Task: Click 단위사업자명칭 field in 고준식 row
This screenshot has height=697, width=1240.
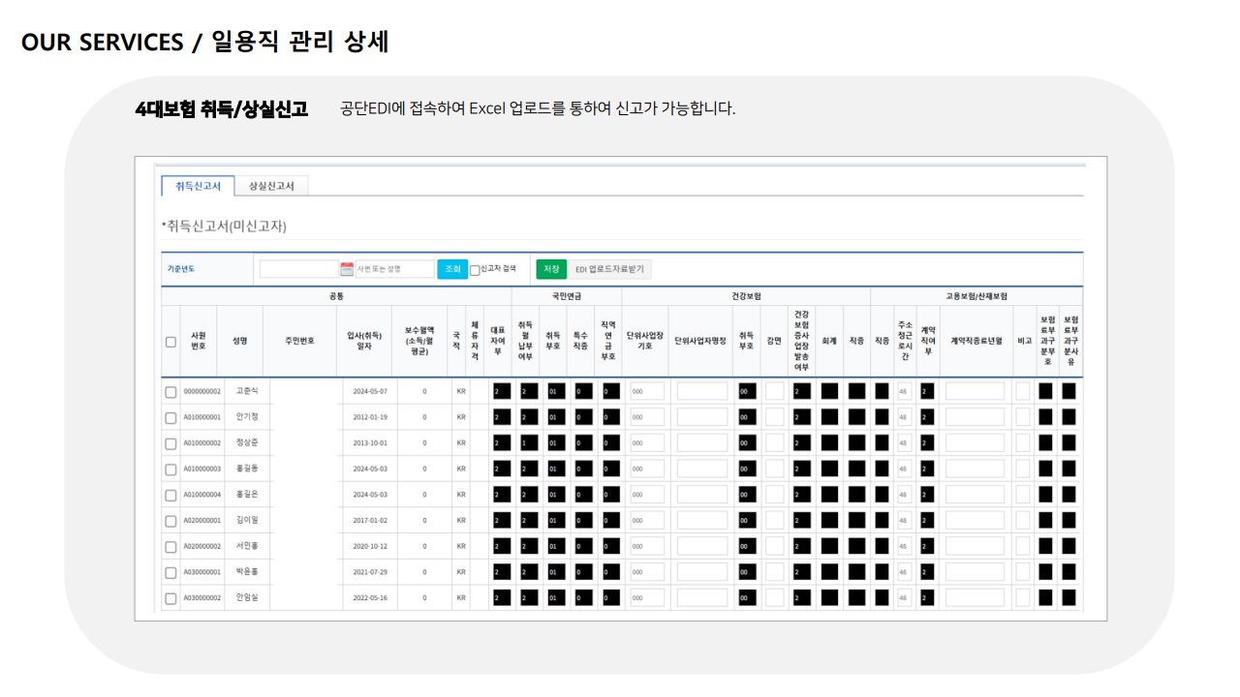Action: tap(702, 391)
